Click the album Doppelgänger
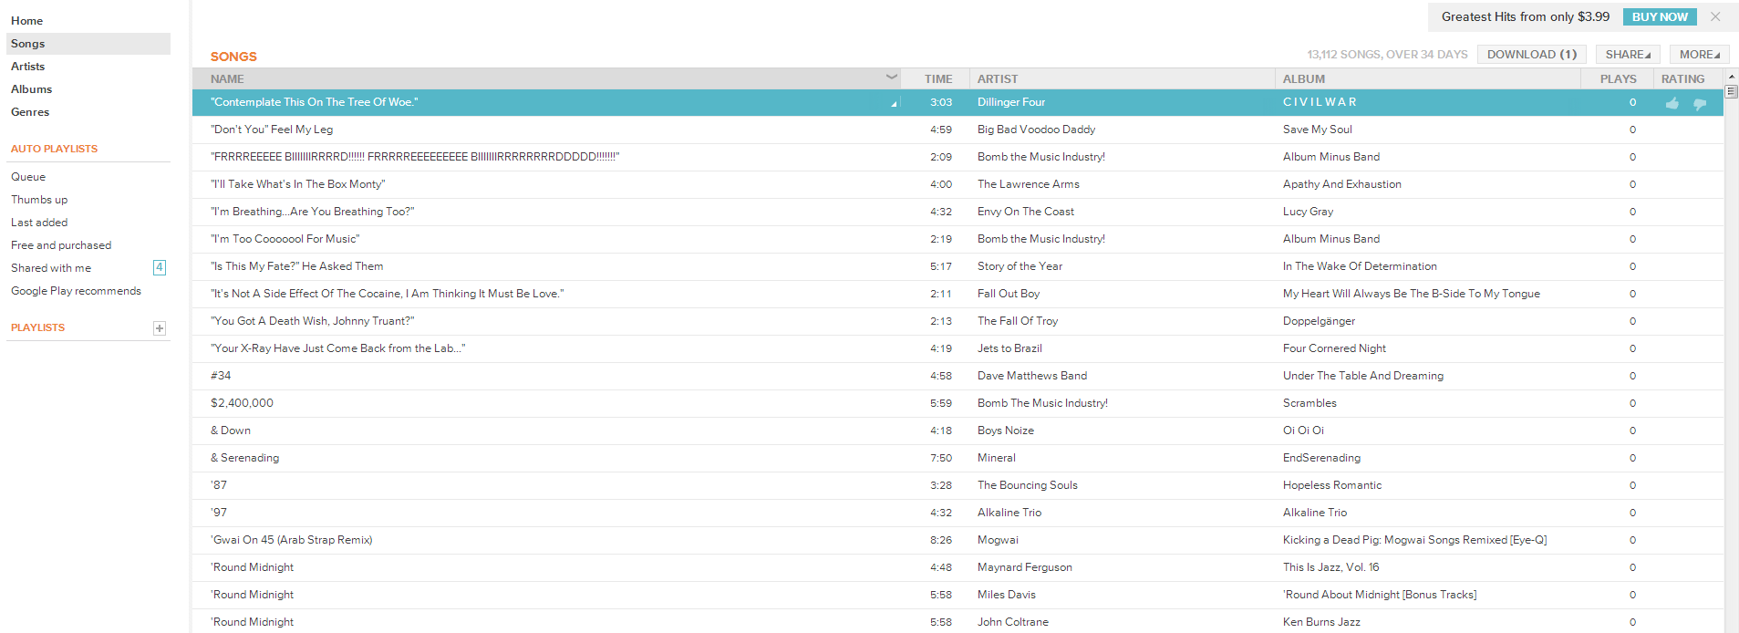Image resolution: width=1739 pixels, height=633 pixels. [1319, 321]
